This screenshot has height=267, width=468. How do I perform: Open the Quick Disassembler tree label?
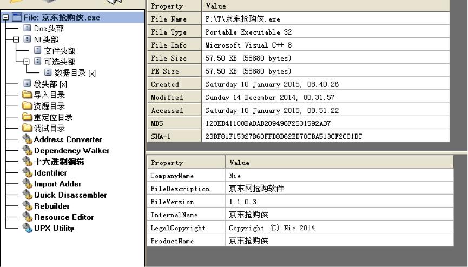coord(70,195)
